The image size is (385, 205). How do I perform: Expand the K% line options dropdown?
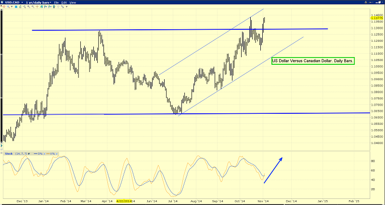[x=57, y=154]
